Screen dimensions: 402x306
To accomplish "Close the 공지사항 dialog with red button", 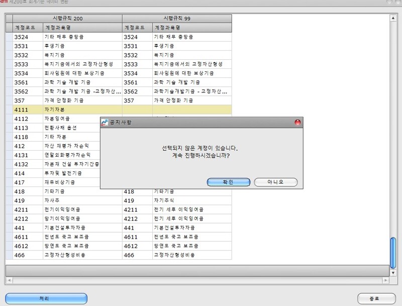I will pyautogui.click(x=297, y=122).
